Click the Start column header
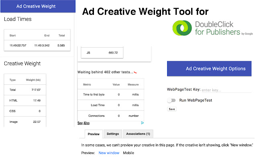The image size is (257, 160). click(12, 36)
